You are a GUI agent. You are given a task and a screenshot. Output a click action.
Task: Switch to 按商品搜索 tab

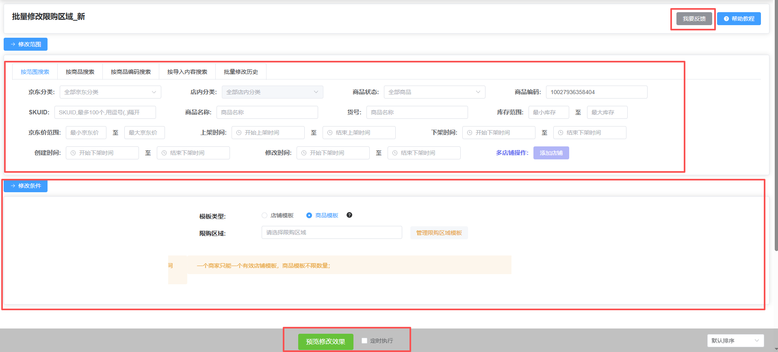[80, 72]
